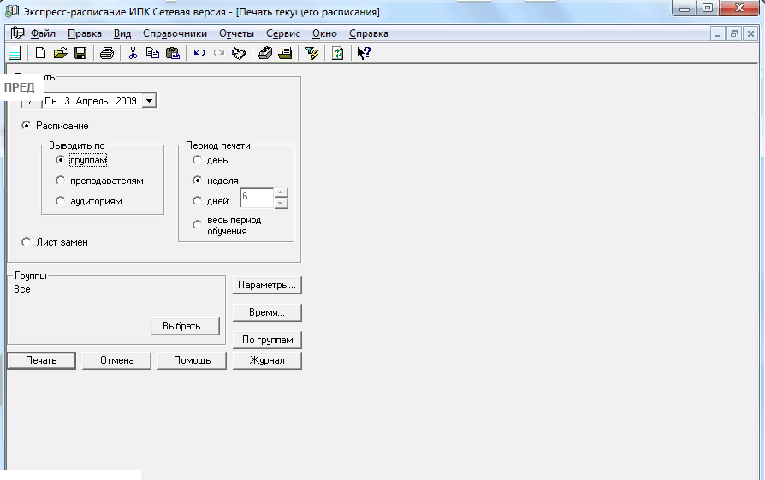The width and height of the screenshot is (765, 480).
Task: Click the Save floppy disk icon
Action: coord(80,53)
